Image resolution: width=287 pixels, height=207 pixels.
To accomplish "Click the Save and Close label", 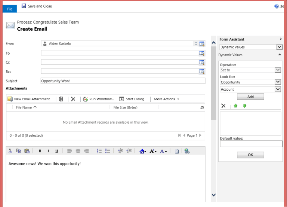I will (x=40, y=6).
